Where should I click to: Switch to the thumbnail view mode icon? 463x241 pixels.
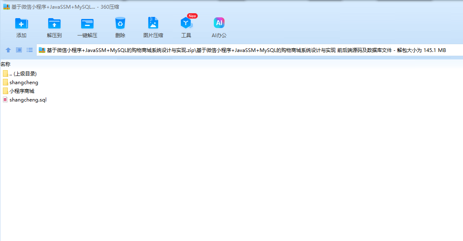19,50
